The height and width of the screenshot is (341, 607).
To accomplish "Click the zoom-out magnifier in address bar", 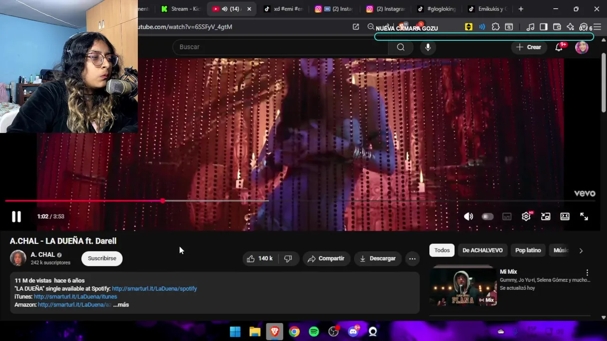I will [371, 27].
